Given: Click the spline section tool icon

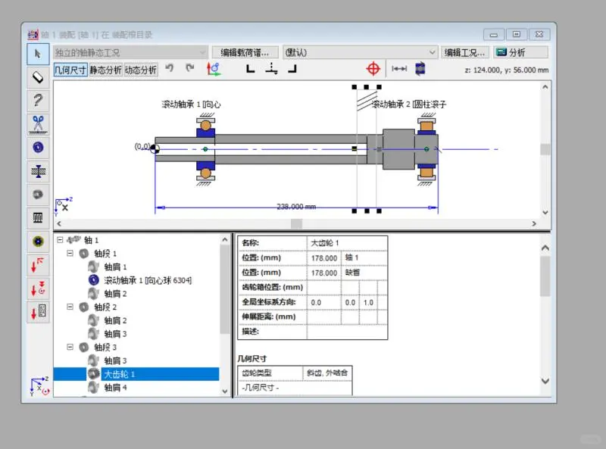Looking at the screenshot, I should point(38,217).
